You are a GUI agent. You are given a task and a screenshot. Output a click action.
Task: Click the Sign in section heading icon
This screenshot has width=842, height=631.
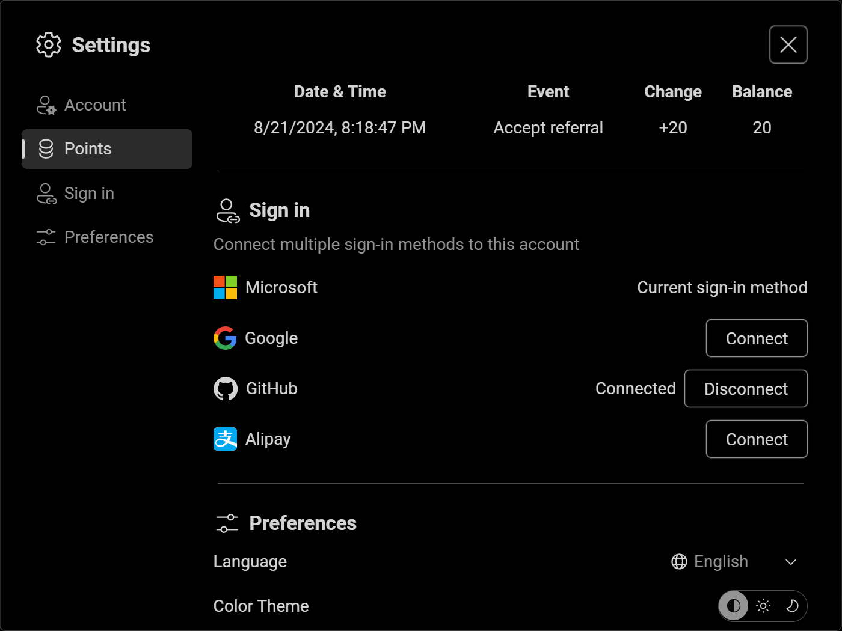pos(228,211)
